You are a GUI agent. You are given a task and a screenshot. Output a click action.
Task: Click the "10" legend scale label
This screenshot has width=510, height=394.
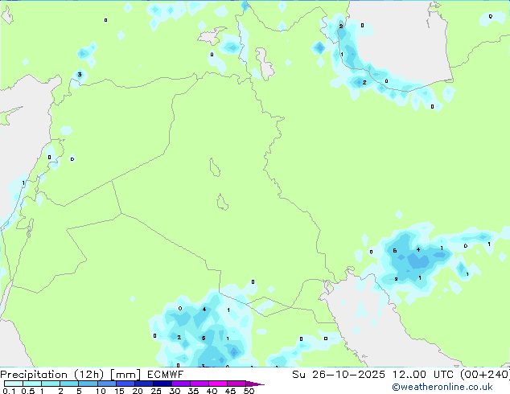(101, 391)
